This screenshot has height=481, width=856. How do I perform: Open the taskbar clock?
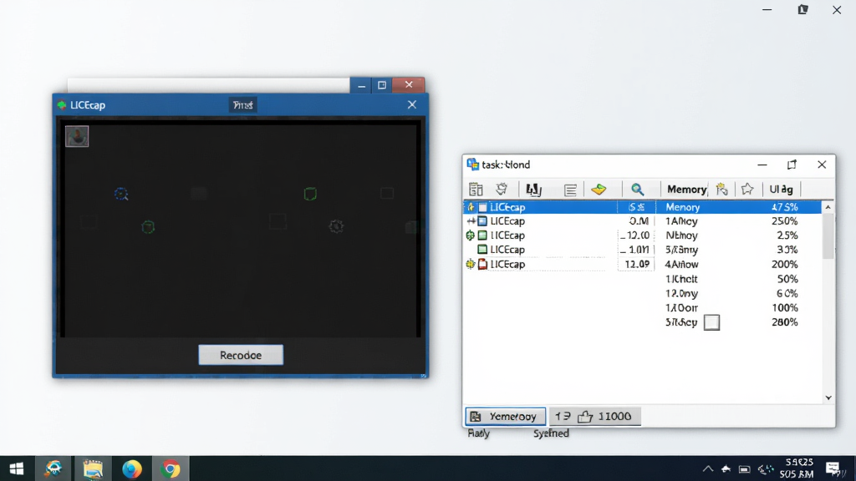[797, 468]
